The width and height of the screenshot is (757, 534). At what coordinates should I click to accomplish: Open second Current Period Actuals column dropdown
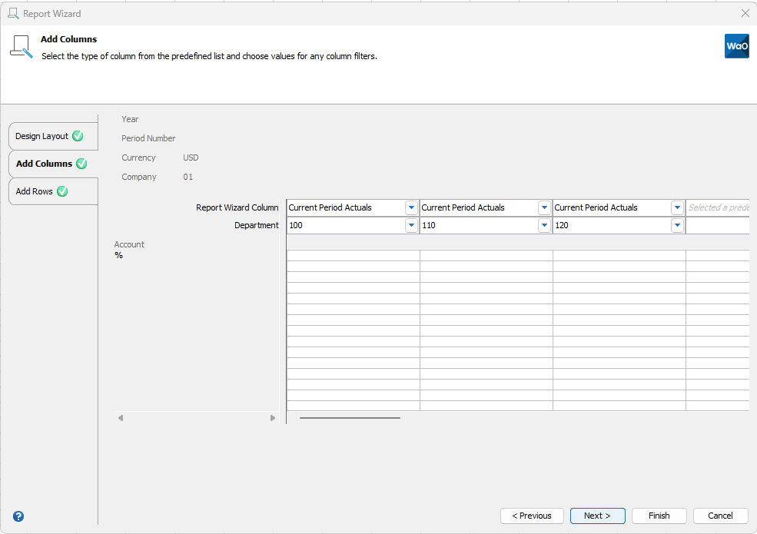pos(544,207)
